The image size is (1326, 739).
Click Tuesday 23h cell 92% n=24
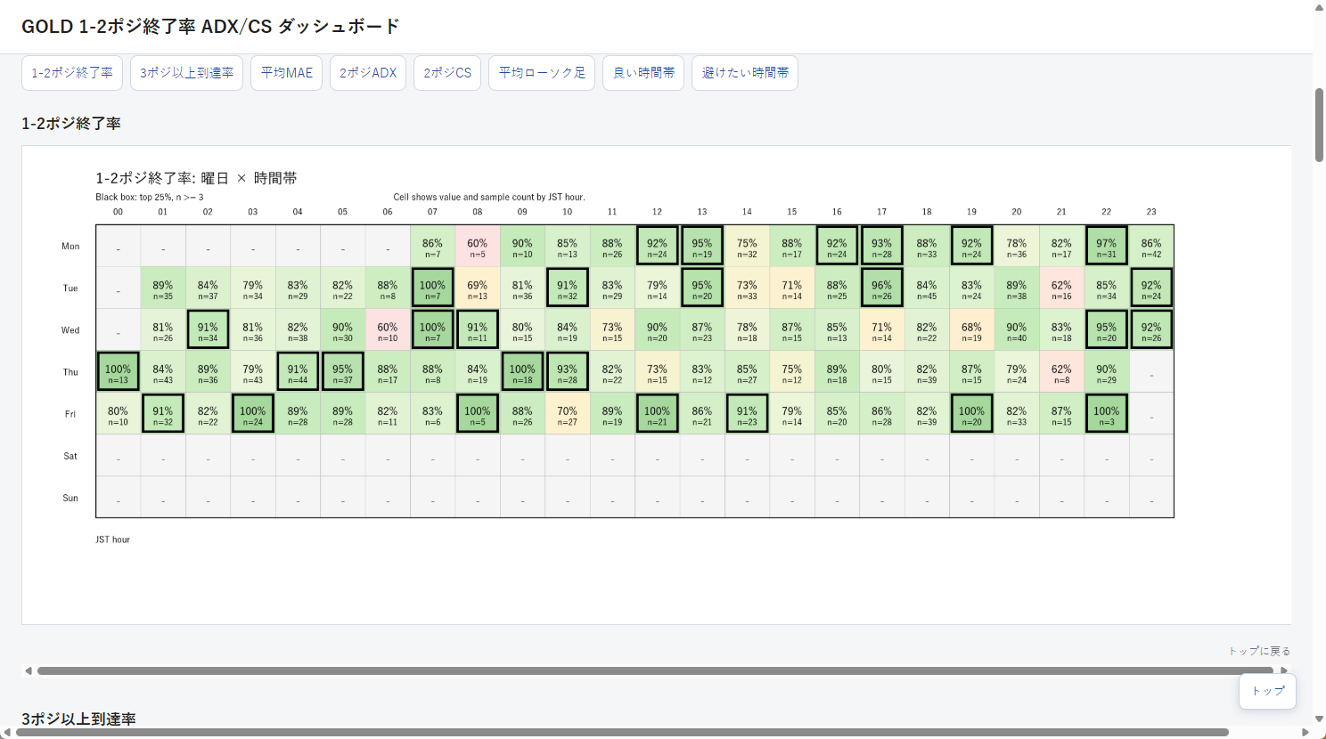[1151, 288]
